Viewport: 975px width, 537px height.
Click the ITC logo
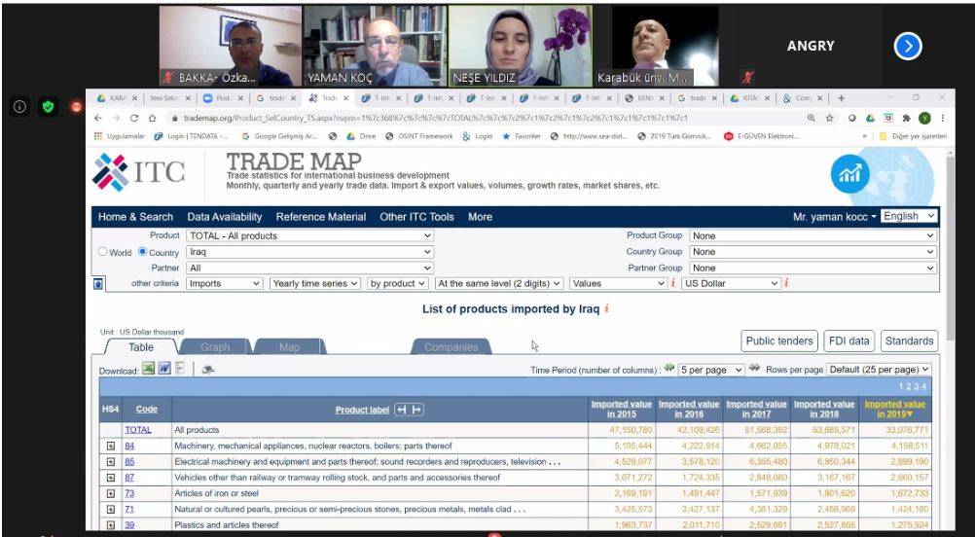pyautogui.click(x=139, y=172)
